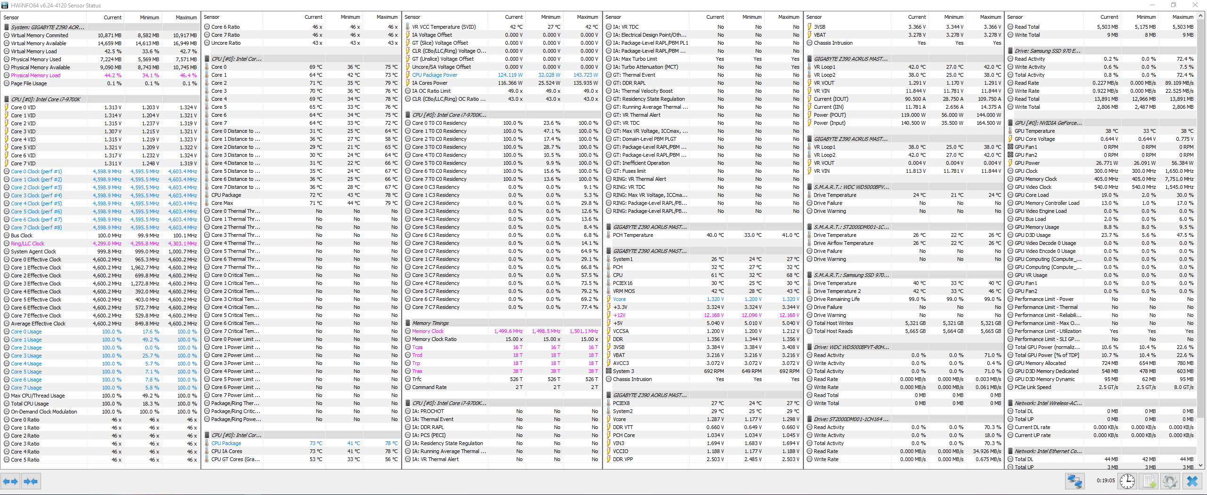Click the 4,299.0 MHz current value
Image resolution: width=1207 pixels, height=495 pixels.
tap(107, 243)
